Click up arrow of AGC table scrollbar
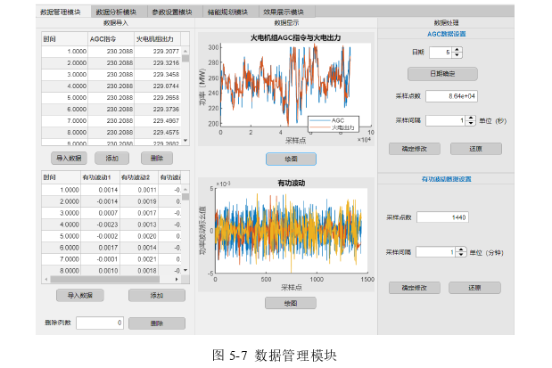Viewport: 552px width, 368px height. point(185,51)
